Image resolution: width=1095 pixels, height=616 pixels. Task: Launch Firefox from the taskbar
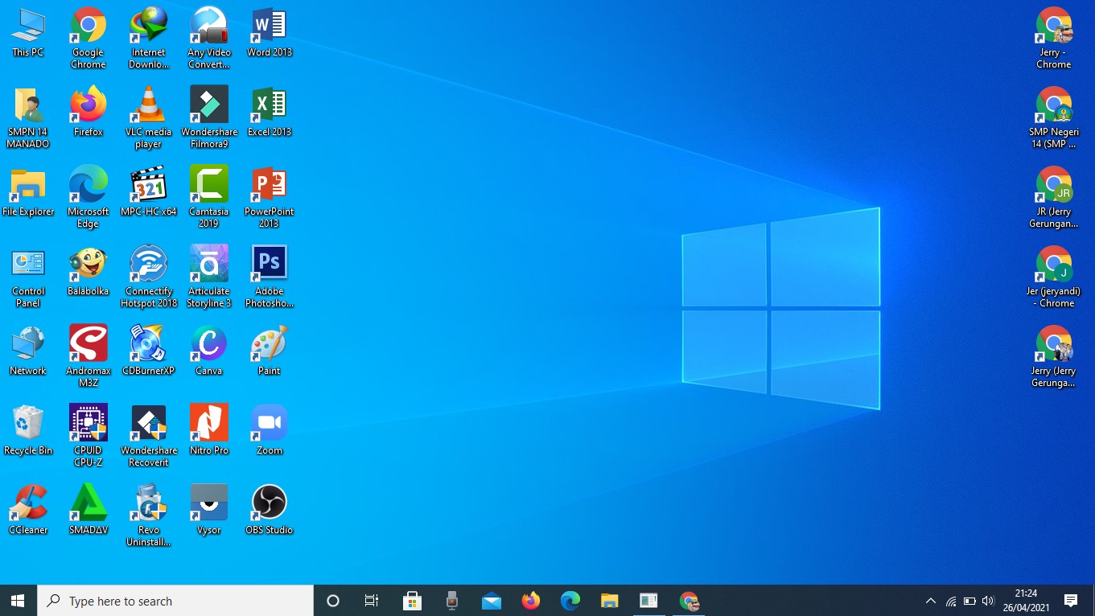530,601
